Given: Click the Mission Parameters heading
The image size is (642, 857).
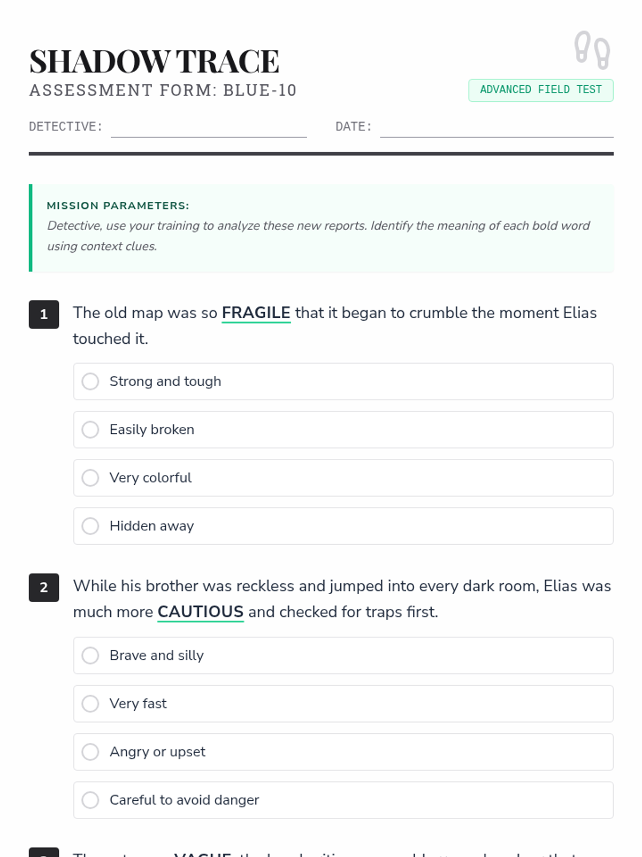Looking at the screenshot, I should click(118, 206).
